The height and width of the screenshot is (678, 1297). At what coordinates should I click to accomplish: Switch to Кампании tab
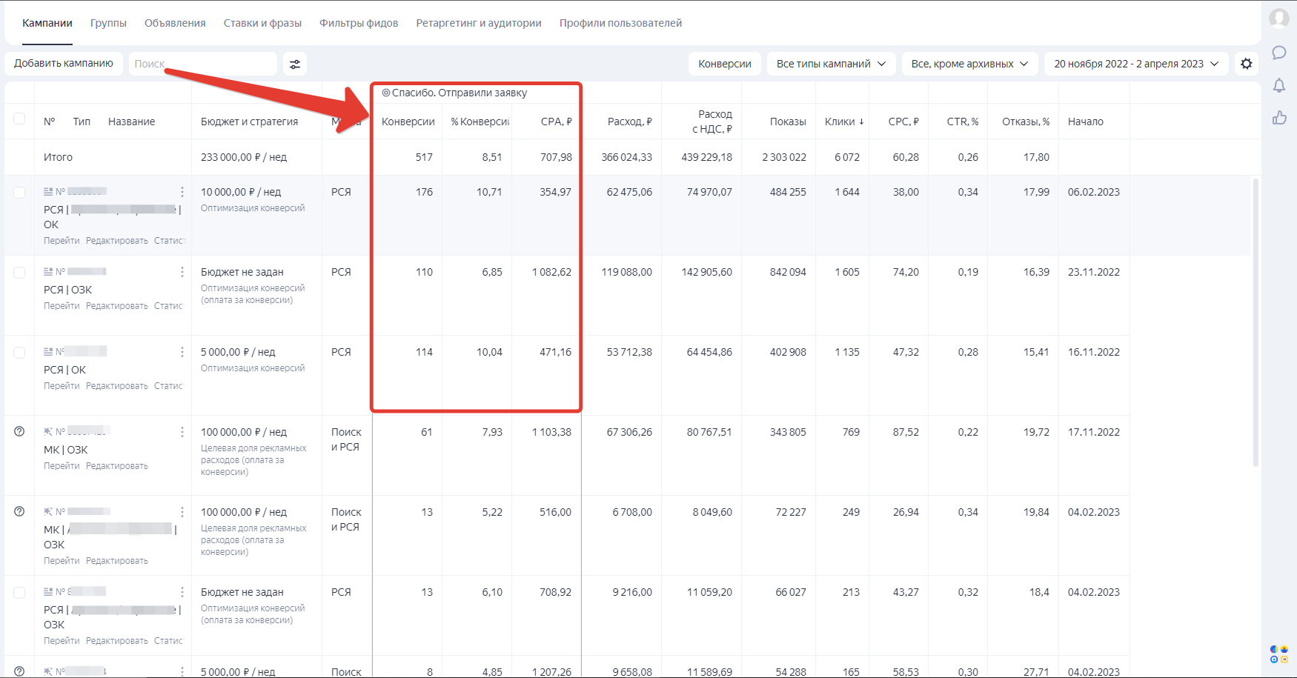point(47,23)
